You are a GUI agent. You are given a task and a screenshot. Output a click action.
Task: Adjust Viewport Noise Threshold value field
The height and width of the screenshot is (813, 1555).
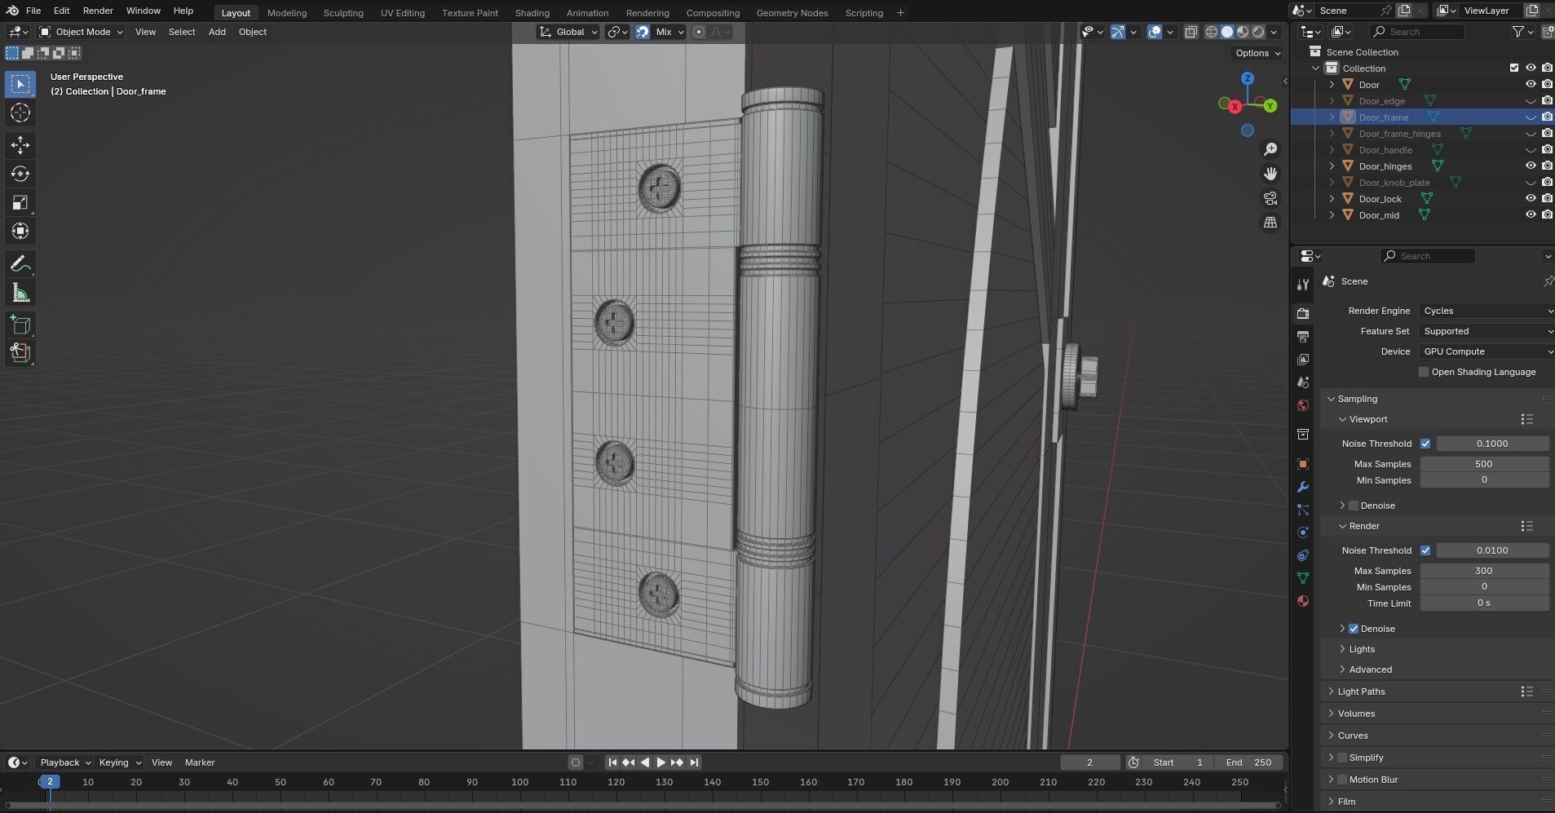coord(1491,444)
